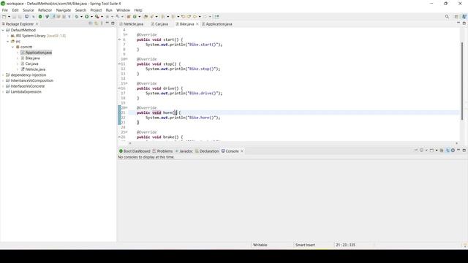The image size is (468, 263).
Task: Click the Open Perspective icon
Action: 456,17
